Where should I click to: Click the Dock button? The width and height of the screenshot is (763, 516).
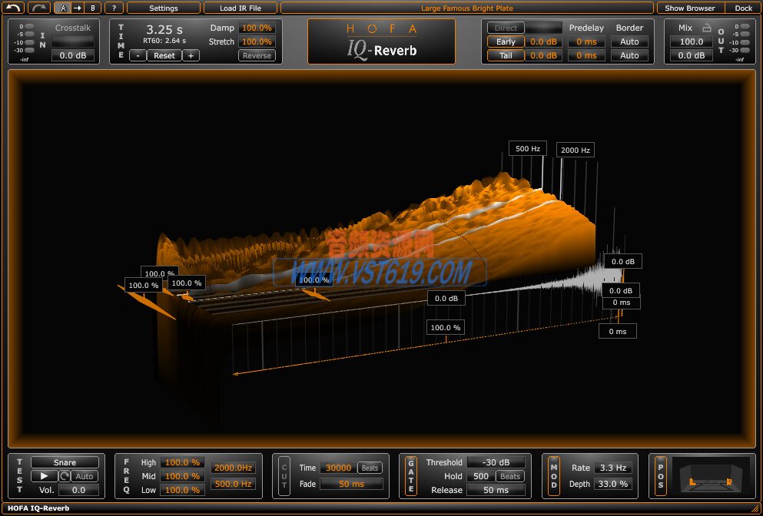743,8
